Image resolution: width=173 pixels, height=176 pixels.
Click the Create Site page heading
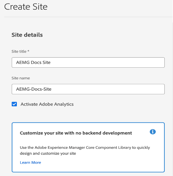[26, 7]
